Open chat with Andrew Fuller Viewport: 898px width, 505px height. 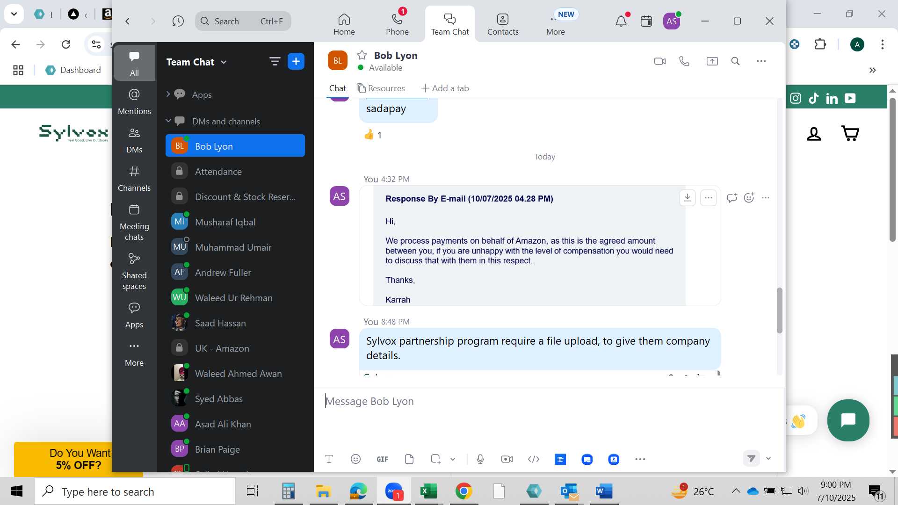pos(235,272)
